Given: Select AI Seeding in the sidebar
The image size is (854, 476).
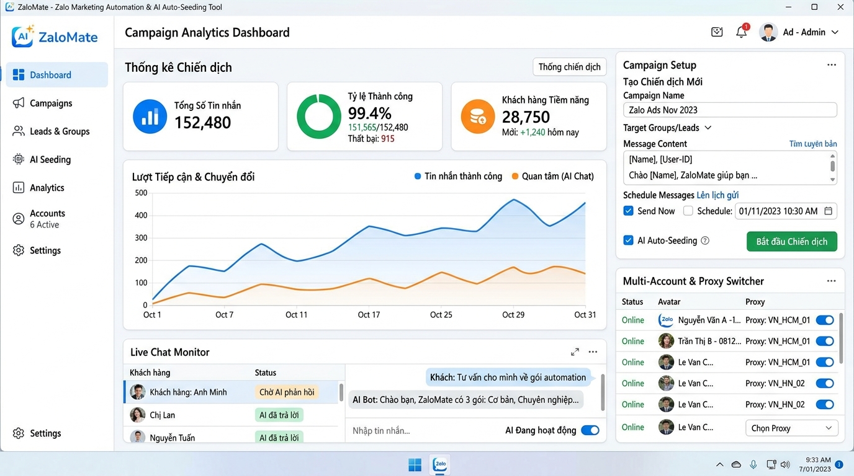Looking at the screenshot, I should [57, 159].
